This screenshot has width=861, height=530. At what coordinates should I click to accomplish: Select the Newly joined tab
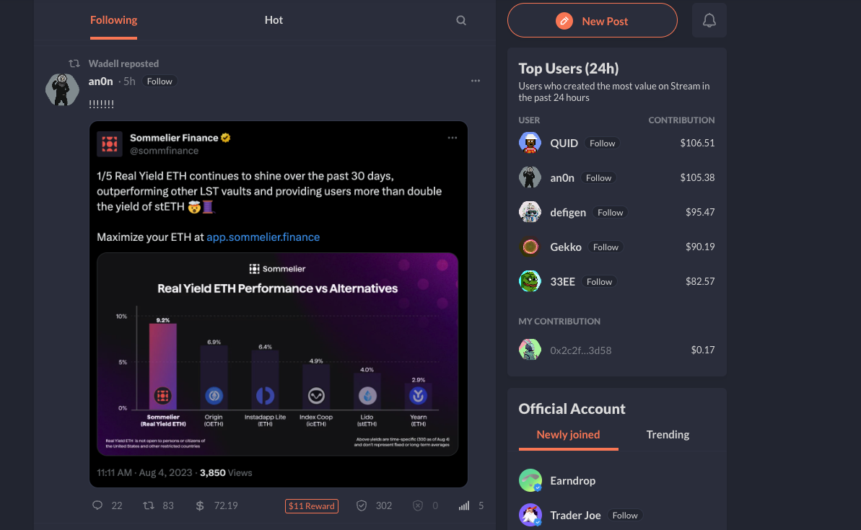[568, 435]
